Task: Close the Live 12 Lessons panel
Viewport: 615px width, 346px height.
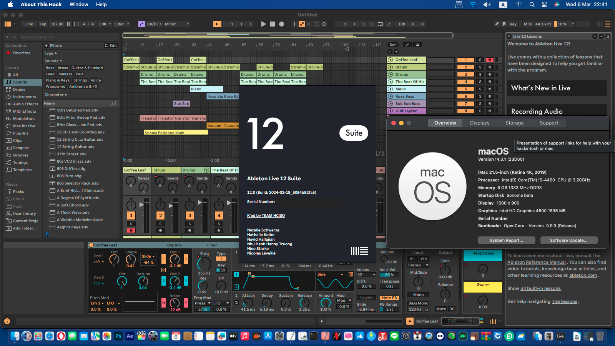Action: [509, 37]
